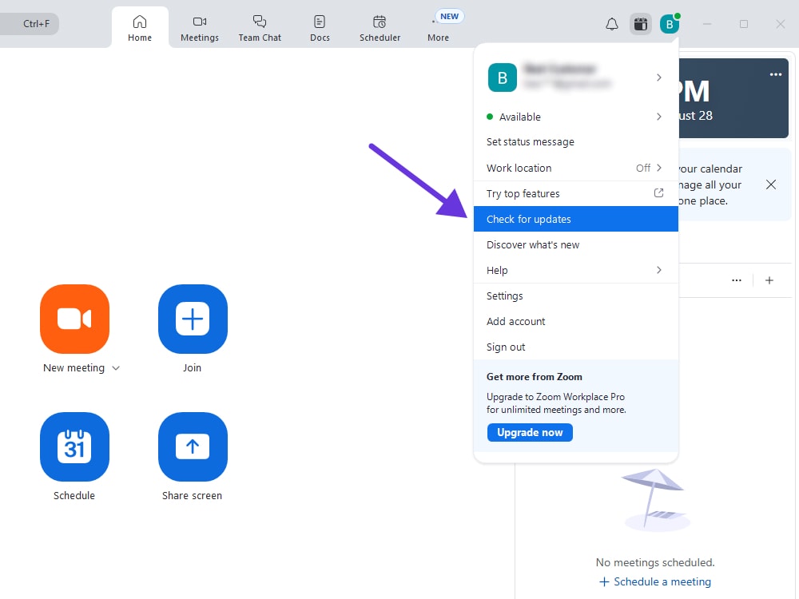Click the external link icon beside Try top features

pos(658,193)
